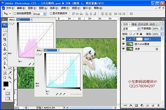This screenshot has width=166, height=110.
Task: Collapse the right panel dock arrows
Action: 163,19
